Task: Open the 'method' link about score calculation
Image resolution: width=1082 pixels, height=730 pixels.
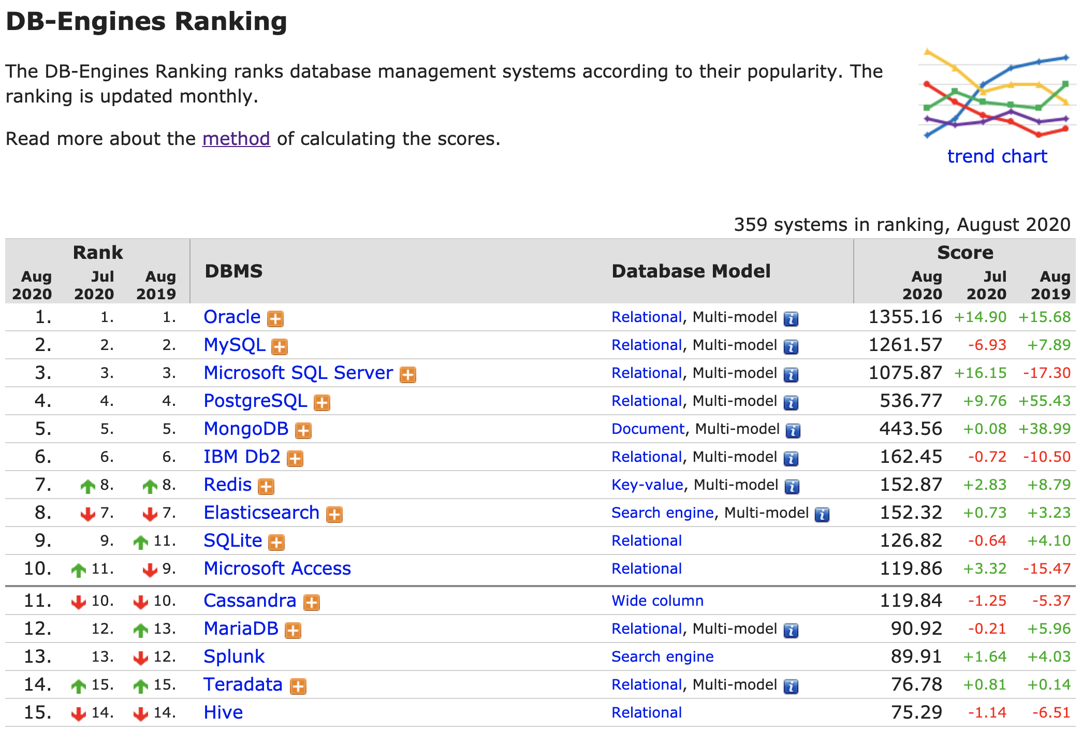Action: pos(236,139)
